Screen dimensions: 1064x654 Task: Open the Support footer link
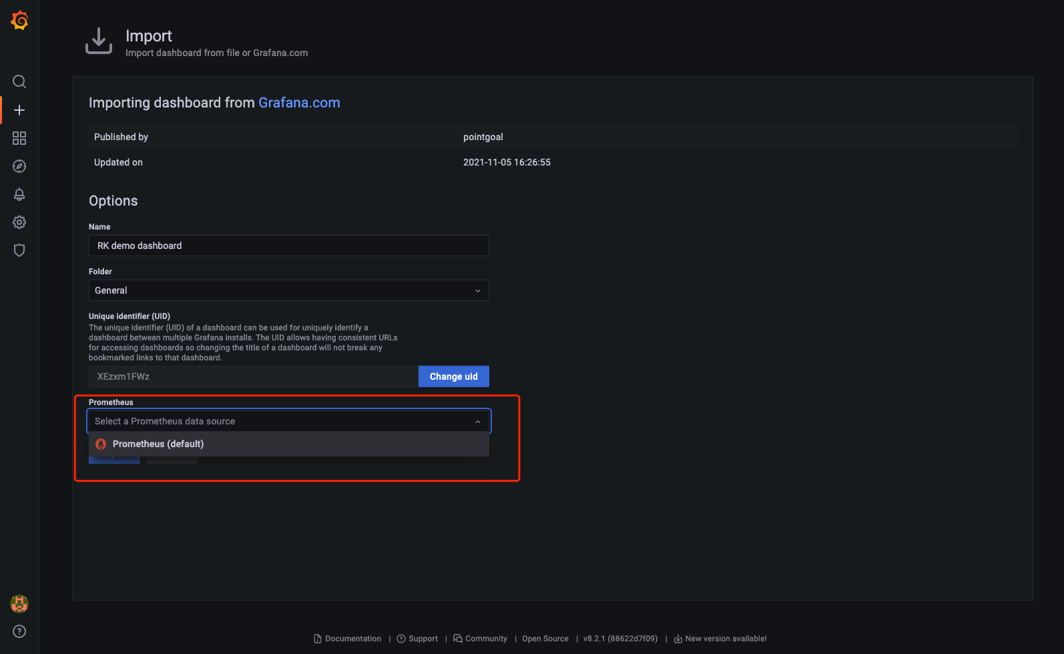(418, 639)
